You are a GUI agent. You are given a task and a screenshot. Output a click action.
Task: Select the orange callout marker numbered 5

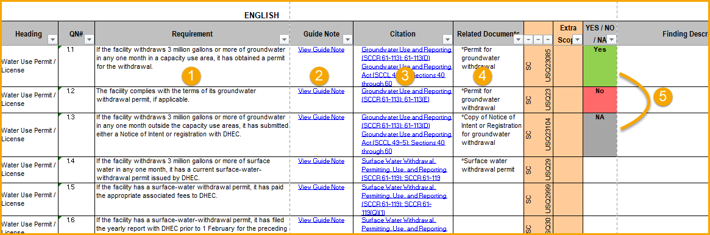tap(662, 96)
